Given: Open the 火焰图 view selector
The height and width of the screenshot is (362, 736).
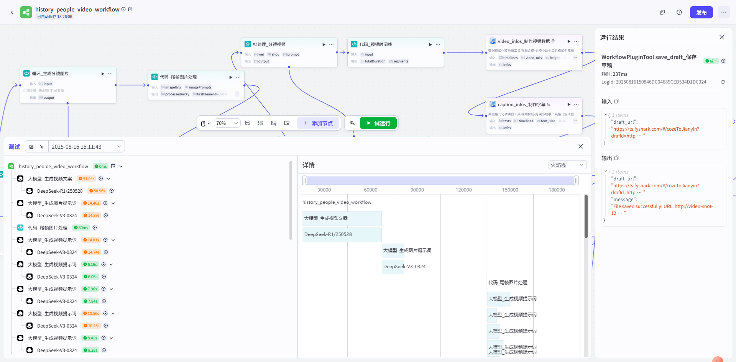Looking at the screenshot, I should [567, 165].
